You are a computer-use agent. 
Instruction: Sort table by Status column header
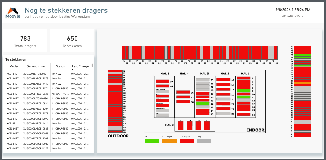(60, 66)
